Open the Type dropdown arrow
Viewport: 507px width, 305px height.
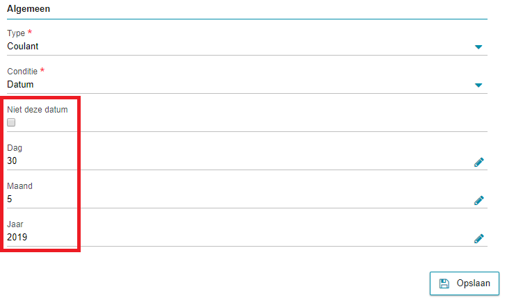[478, 47]
